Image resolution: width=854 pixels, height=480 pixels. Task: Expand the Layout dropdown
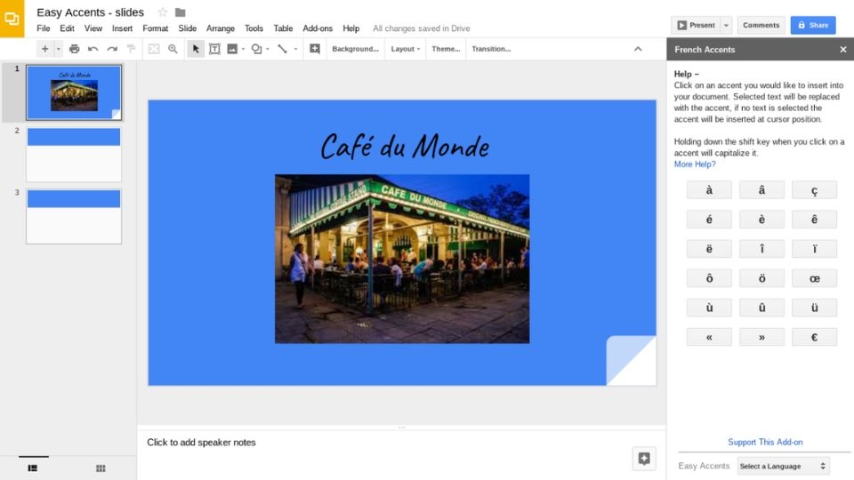pos(405,49)
